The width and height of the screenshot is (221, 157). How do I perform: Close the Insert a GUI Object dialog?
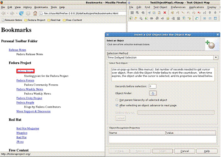(x=218, y=34)
